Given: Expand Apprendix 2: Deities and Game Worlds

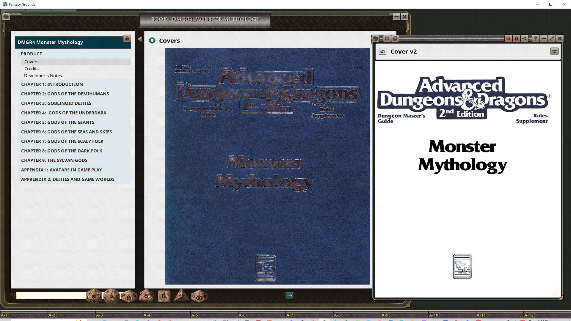Looking at the screenshot, I should pyautogui.click(x=74, y=179).
